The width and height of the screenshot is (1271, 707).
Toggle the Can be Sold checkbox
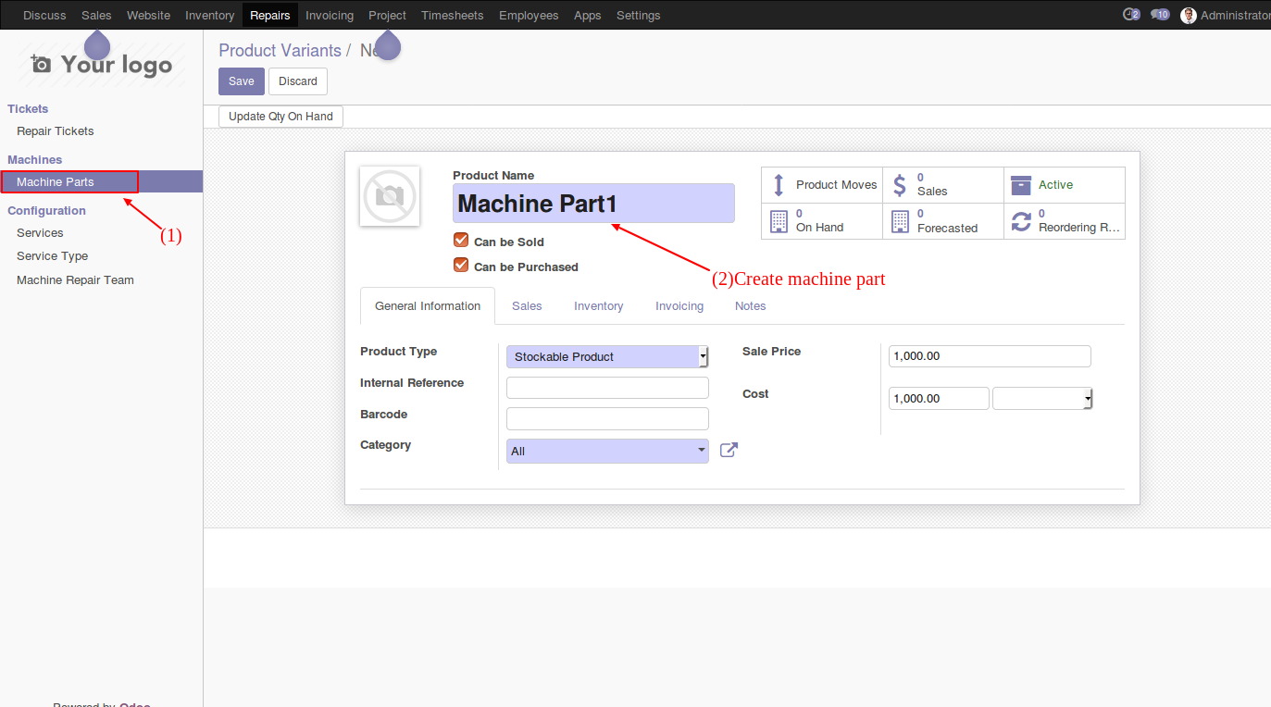tap(461, 241)
